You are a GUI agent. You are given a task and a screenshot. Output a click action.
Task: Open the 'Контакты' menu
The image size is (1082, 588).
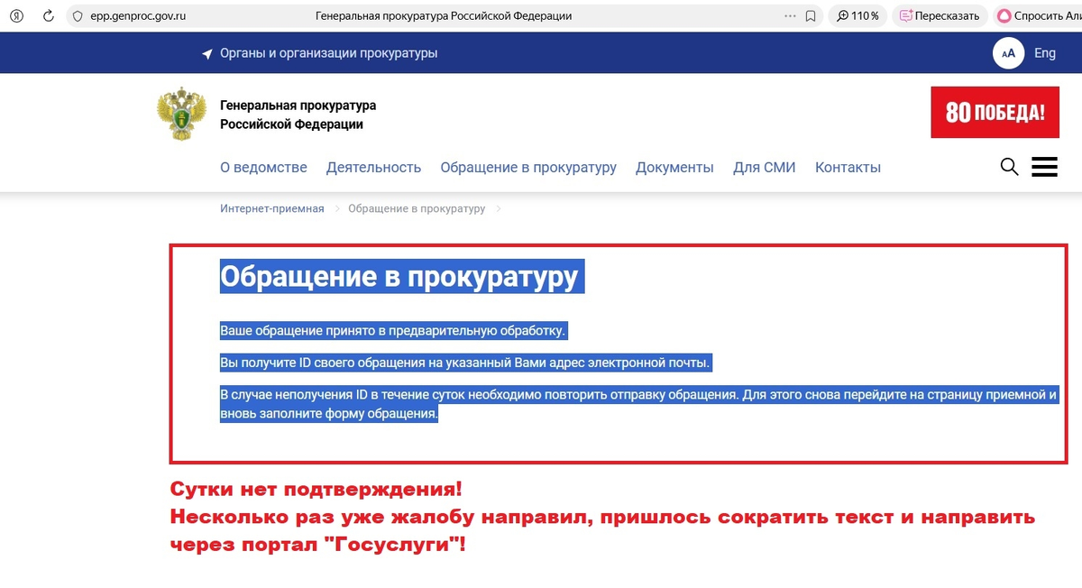tap(848, 168)
